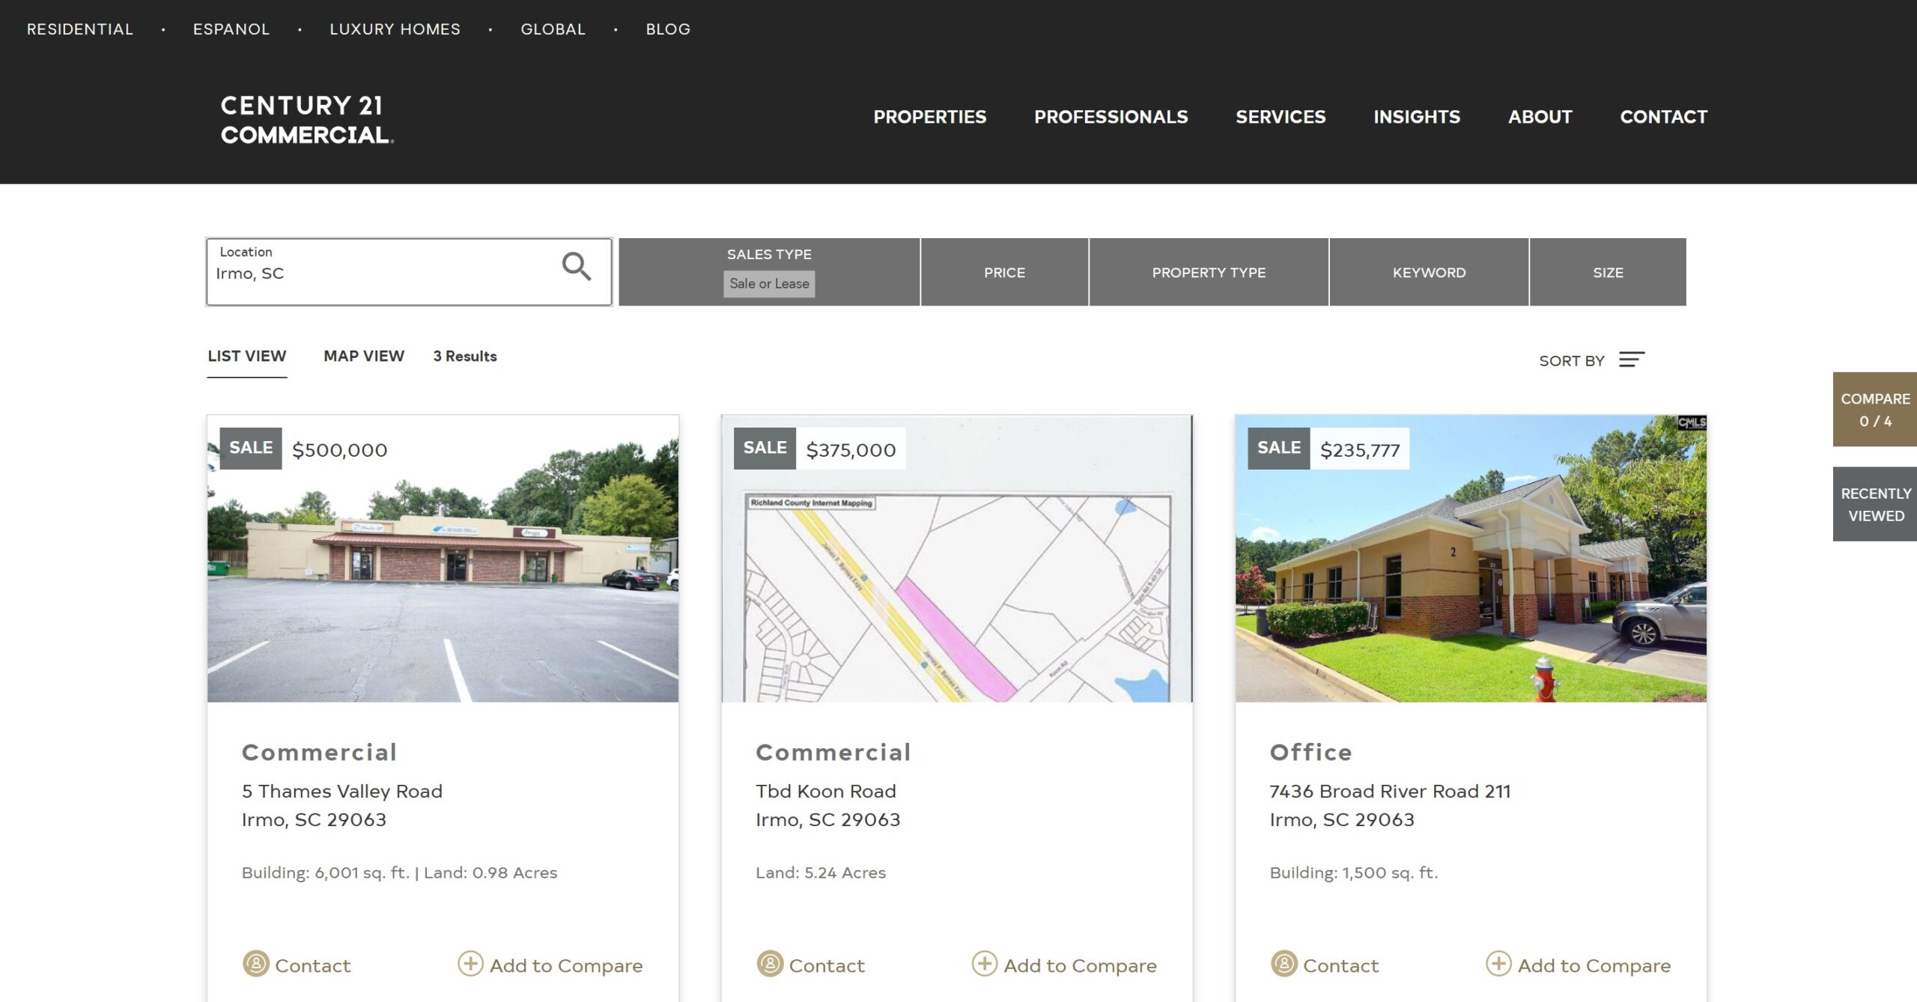Click the Contact icon on the Tbd Koon Road listing
Screen dimensions: 1917x1002
pos(770,965)
